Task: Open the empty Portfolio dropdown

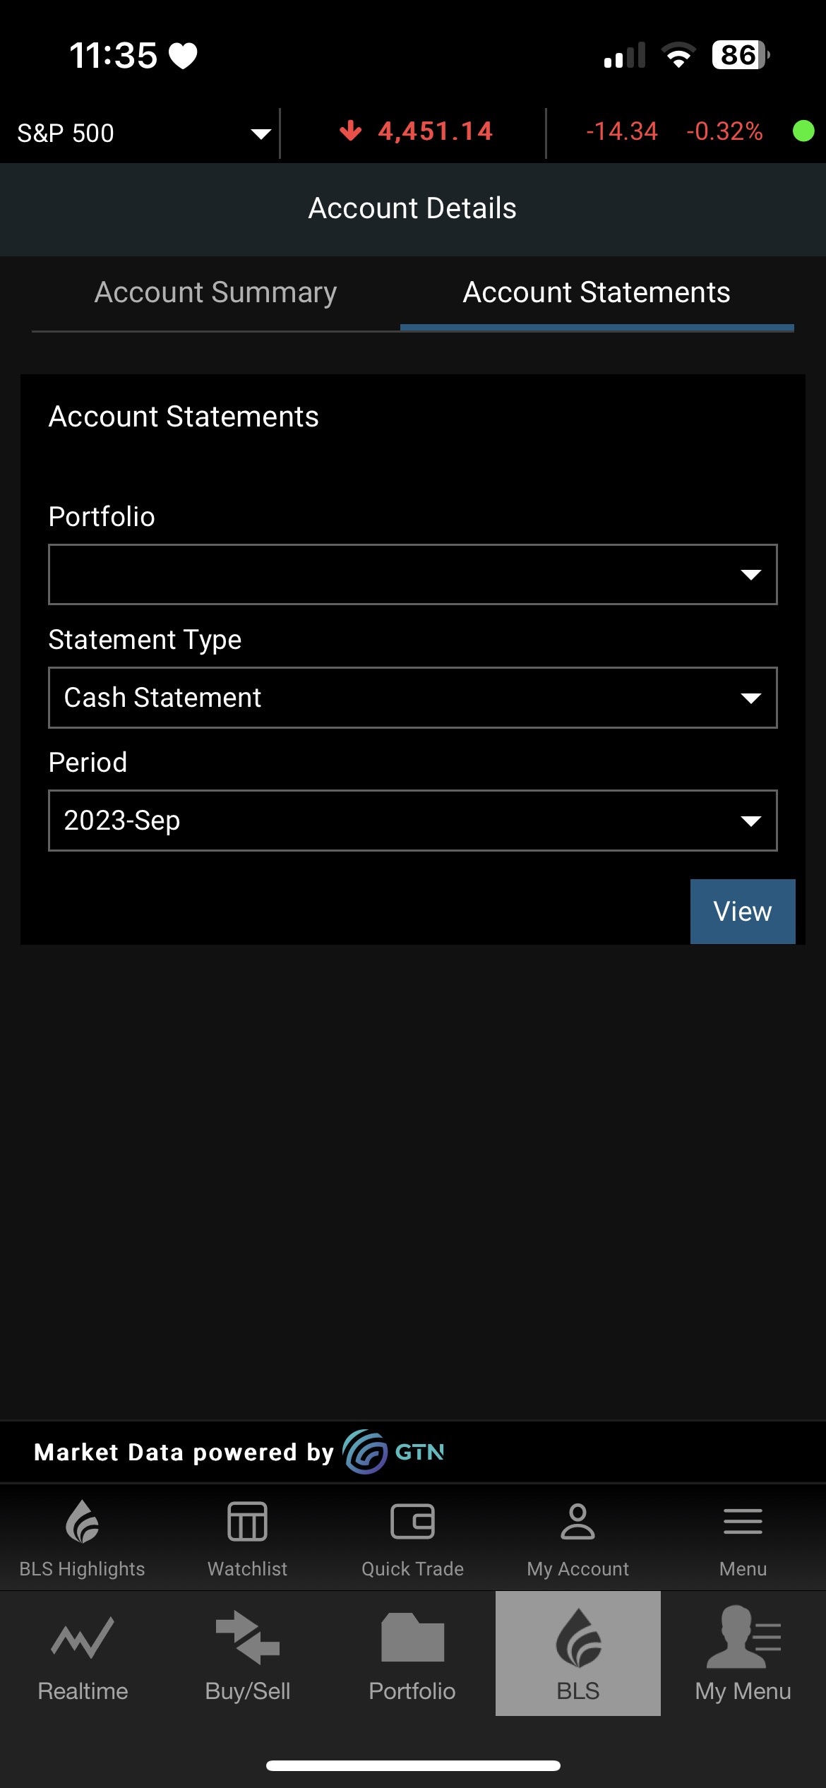Action: coord(412,574)
